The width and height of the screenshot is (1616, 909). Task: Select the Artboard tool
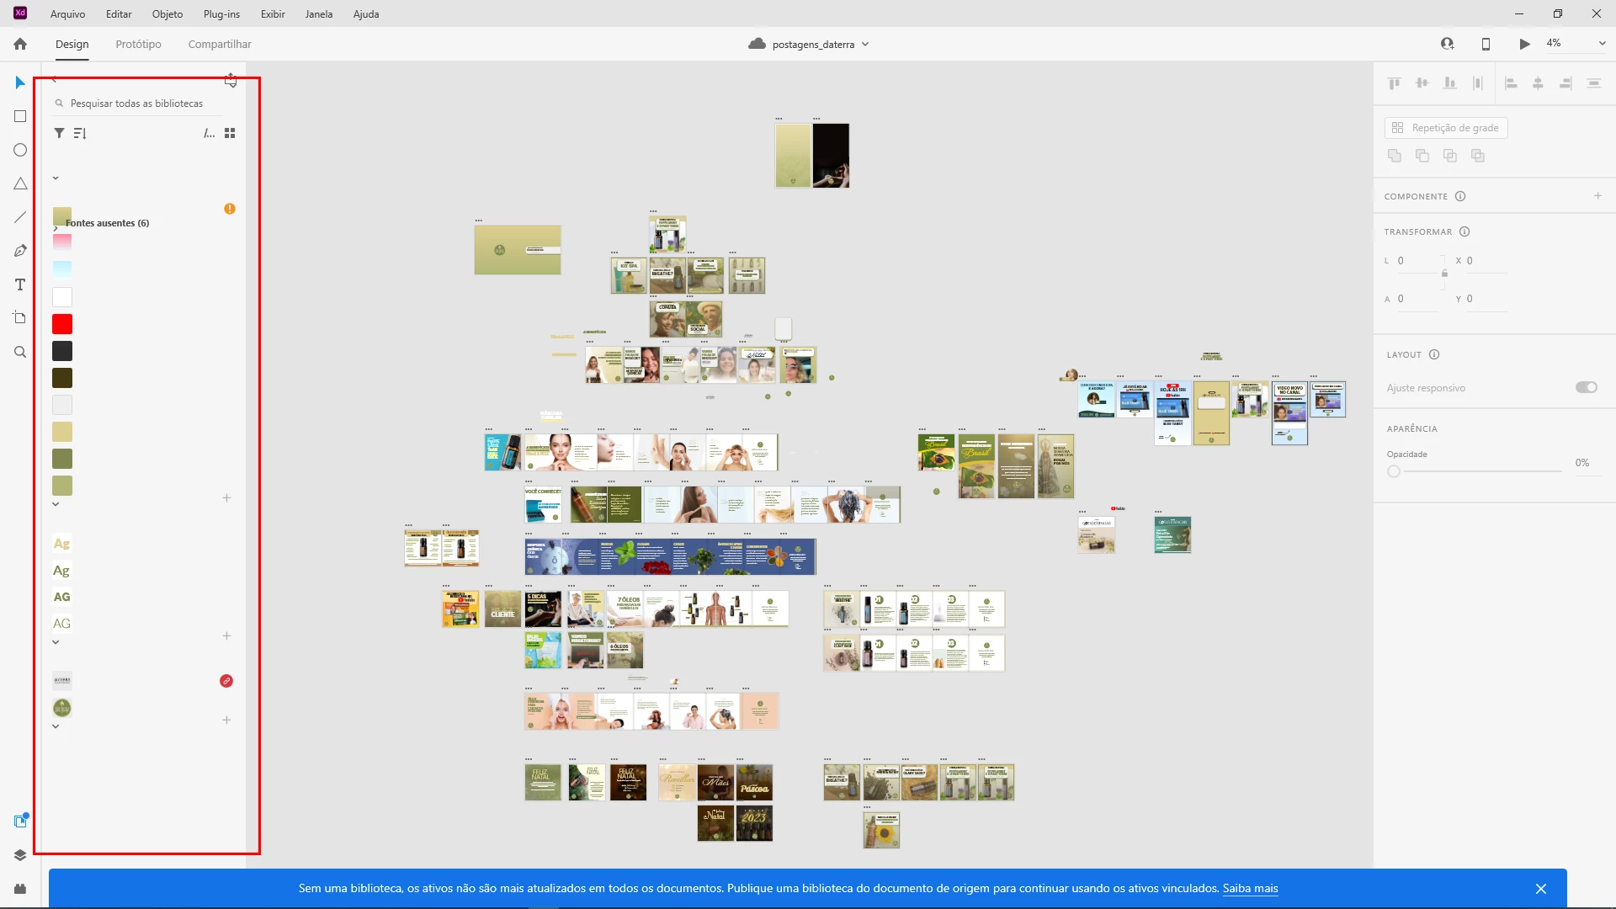tap(20, 317)
